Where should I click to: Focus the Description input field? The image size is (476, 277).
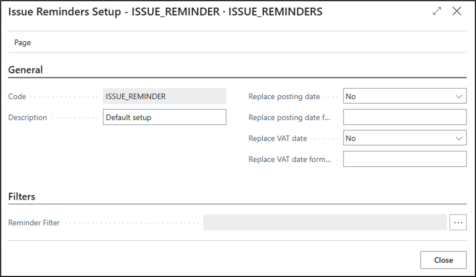(x=164, y=117)
